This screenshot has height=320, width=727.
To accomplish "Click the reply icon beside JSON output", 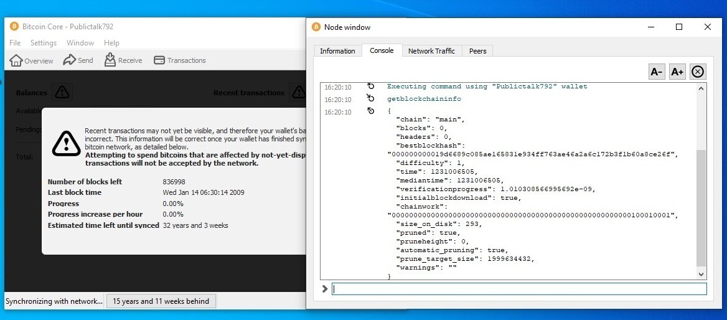I will [x=370, y=111].
